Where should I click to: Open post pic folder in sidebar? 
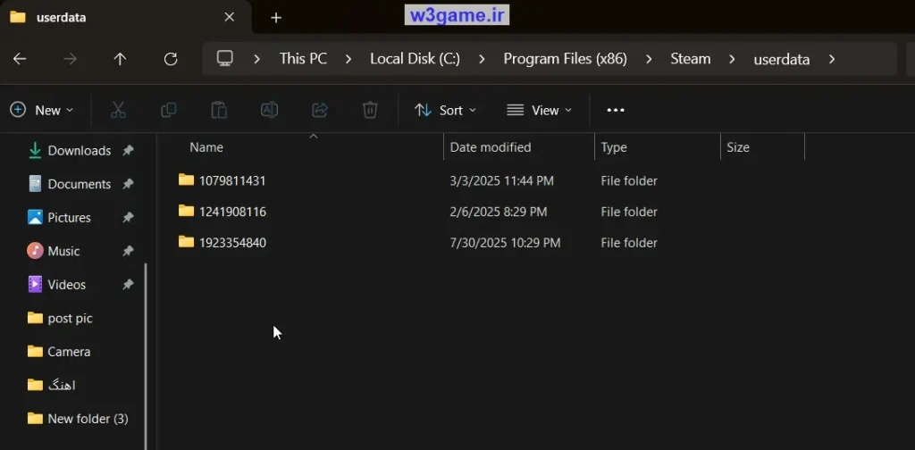[x=70, y=318]
